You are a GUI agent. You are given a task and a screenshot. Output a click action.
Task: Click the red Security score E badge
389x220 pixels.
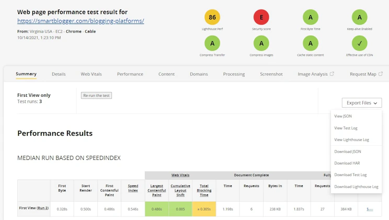click(261, 17)
